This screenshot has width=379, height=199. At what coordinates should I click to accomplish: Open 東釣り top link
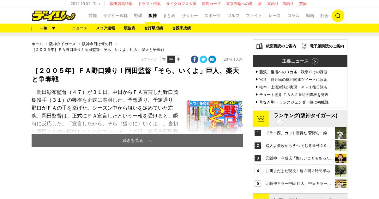click(x=272, y=4)
